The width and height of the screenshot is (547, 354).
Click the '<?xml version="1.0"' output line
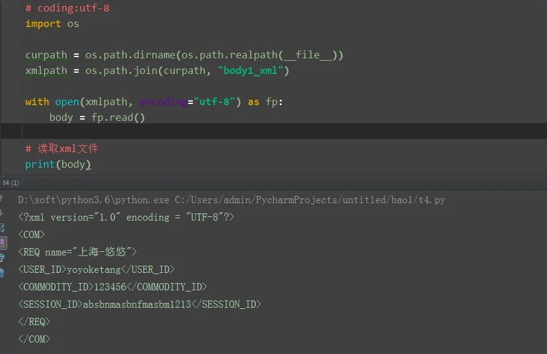pos(126,218)
